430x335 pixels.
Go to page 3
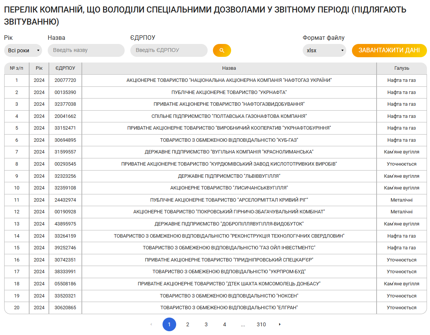pyautogui.click(x=206, y=324)
